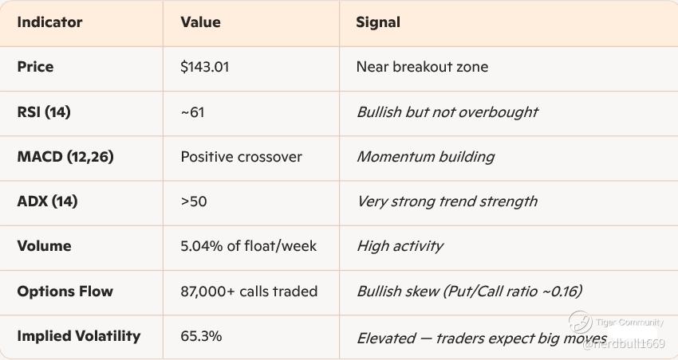Select the ADX (14) row label

(47, 202)
